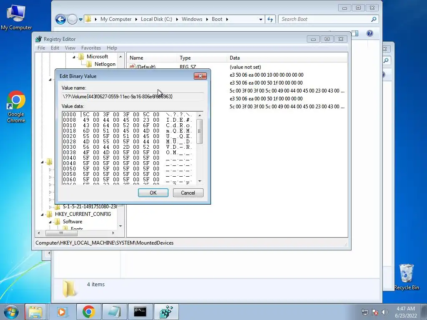Click Registry Editor title bar icon
The height and width of the screenshot is (320, 427).
pos(39,39)
